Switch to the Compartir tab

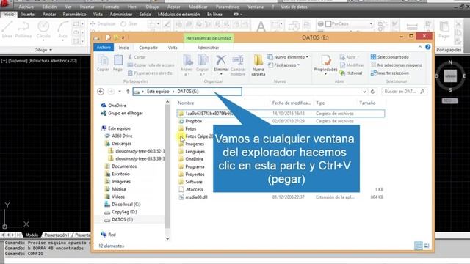[148, 48]
